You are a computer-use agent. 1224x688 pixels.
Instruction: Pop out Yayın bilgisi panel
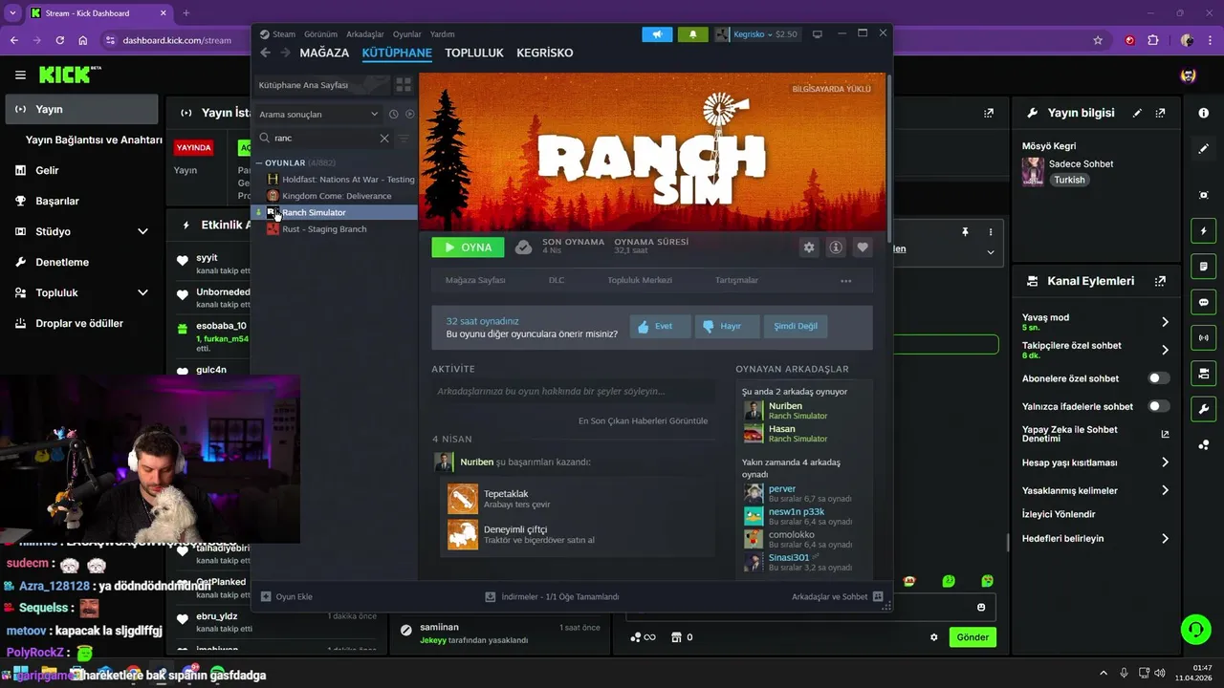point(1160,113)
